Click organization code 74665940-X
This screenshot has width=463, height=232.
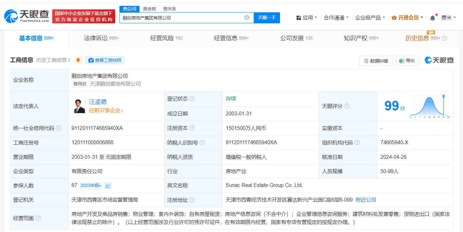pyautogui.click(x=394, y=143)
